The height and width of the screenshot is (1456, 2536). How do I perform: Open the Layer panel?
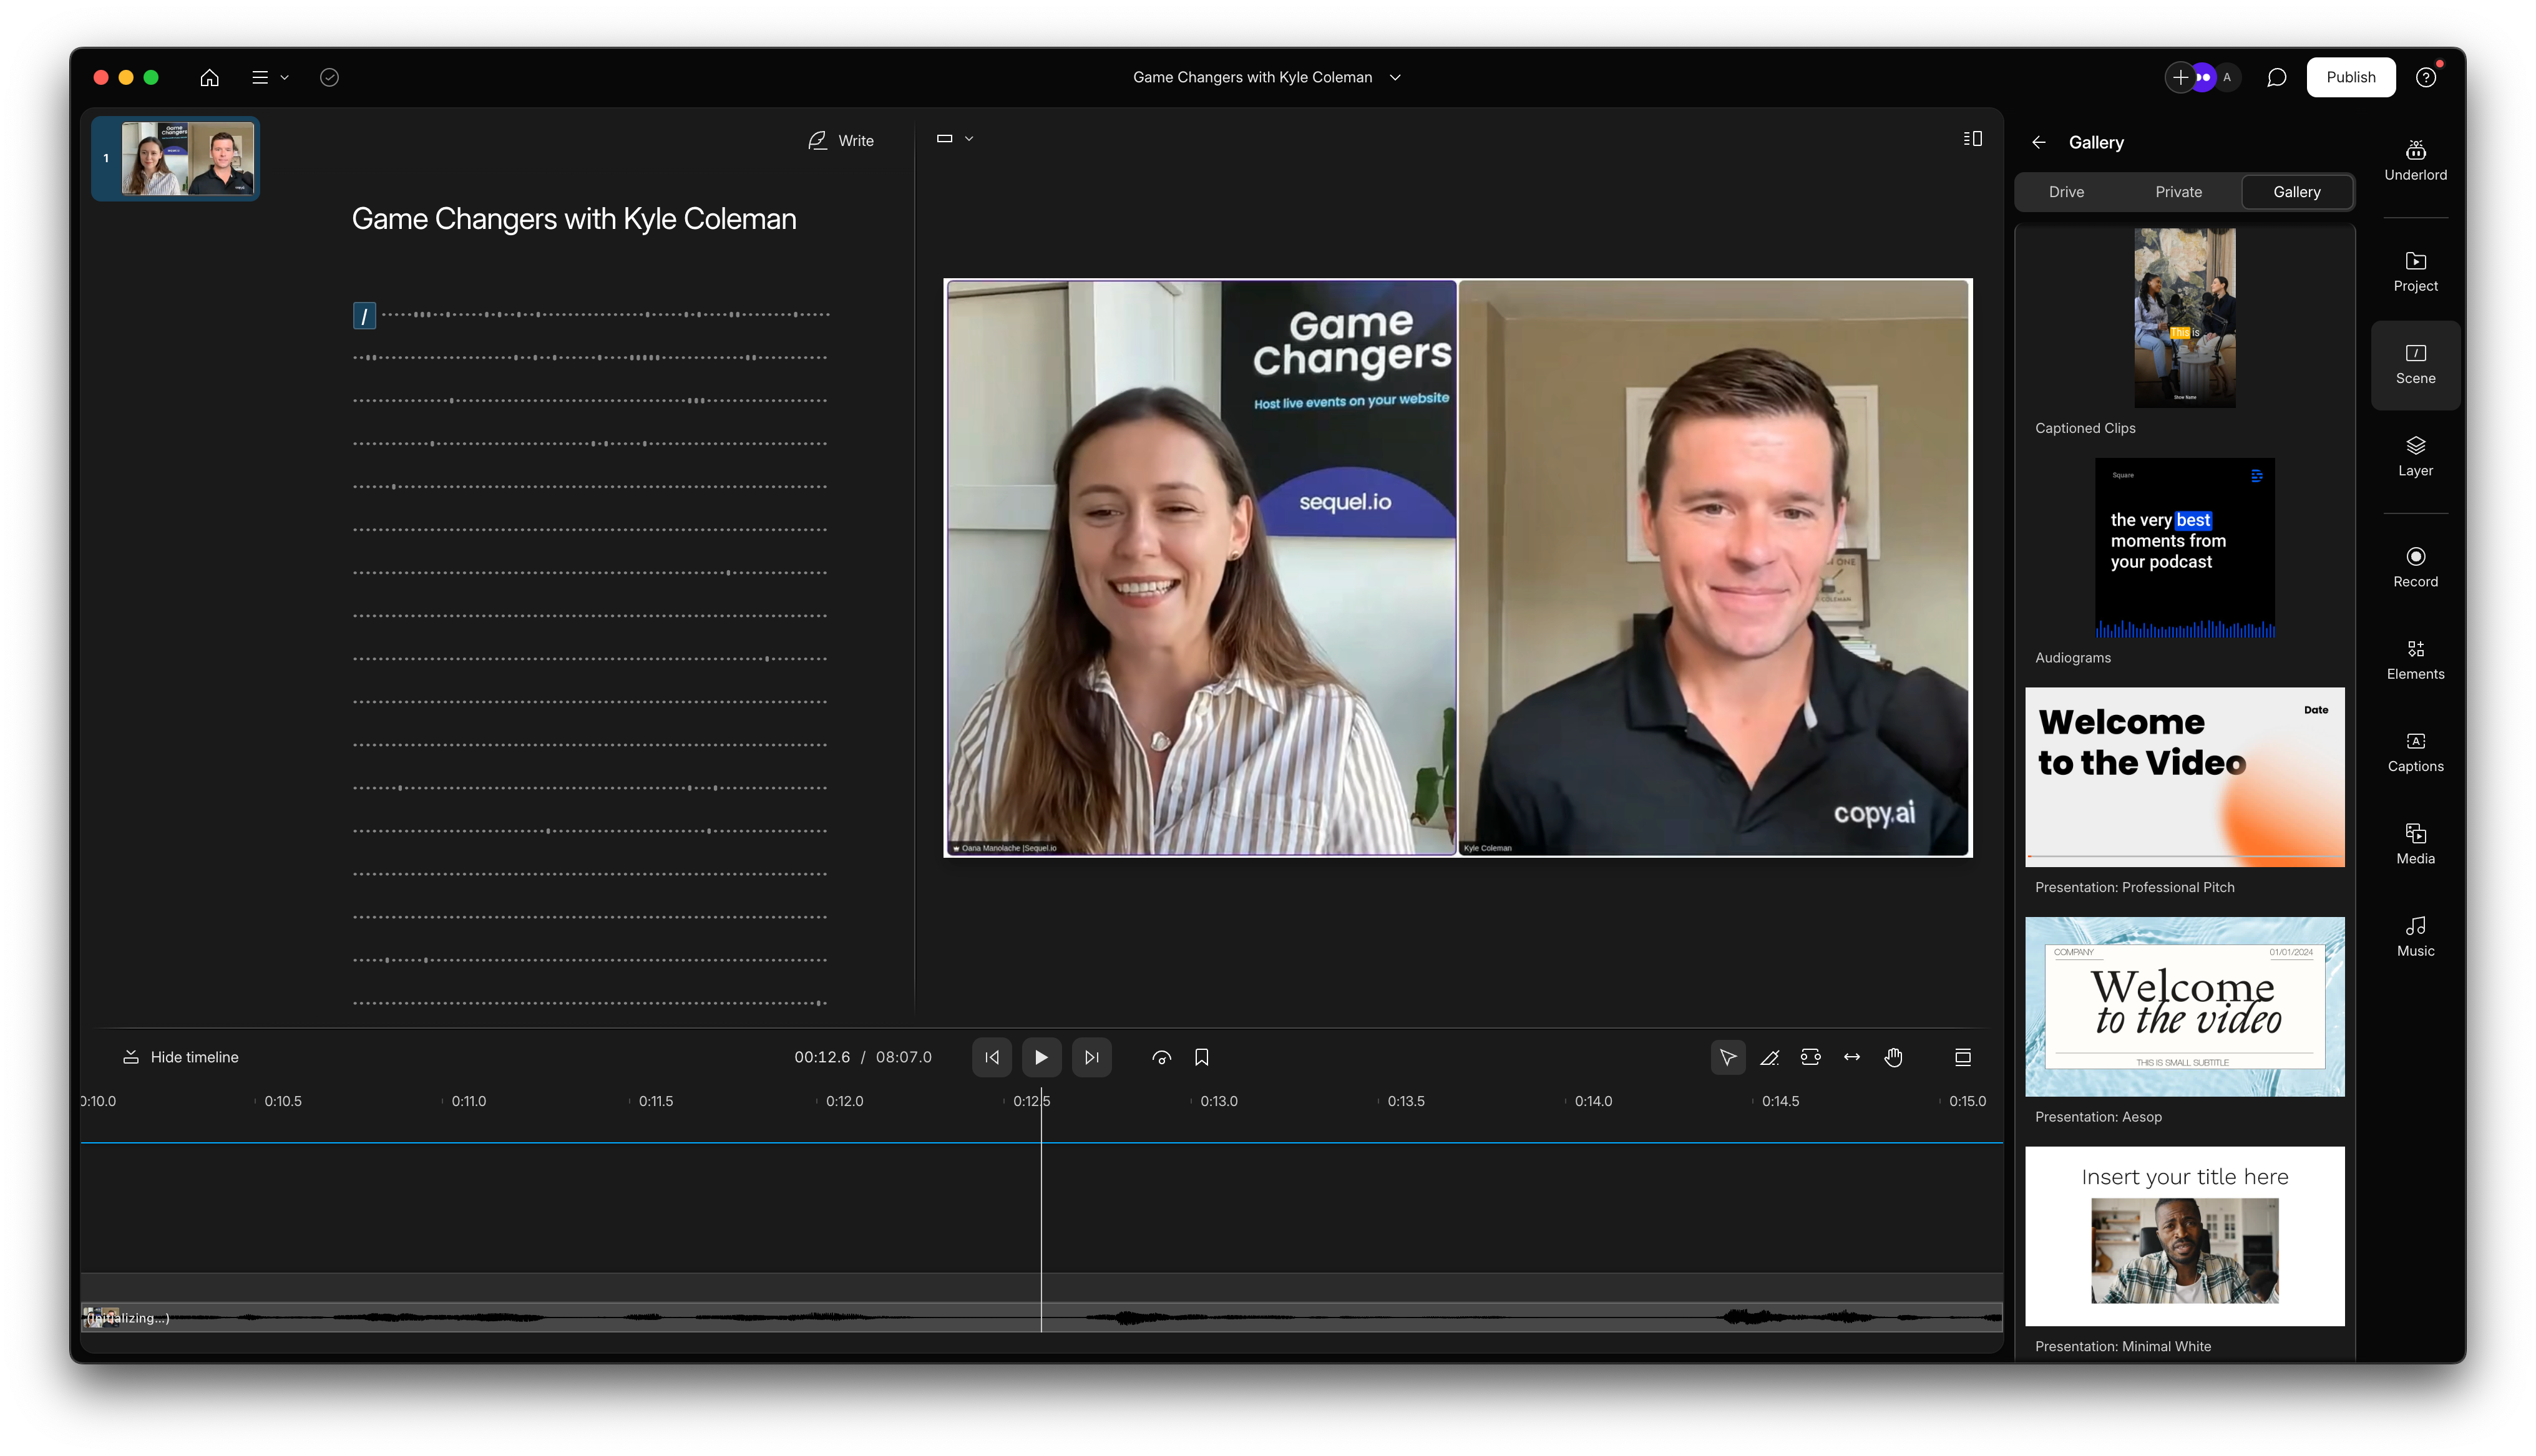coord(2415,456)
